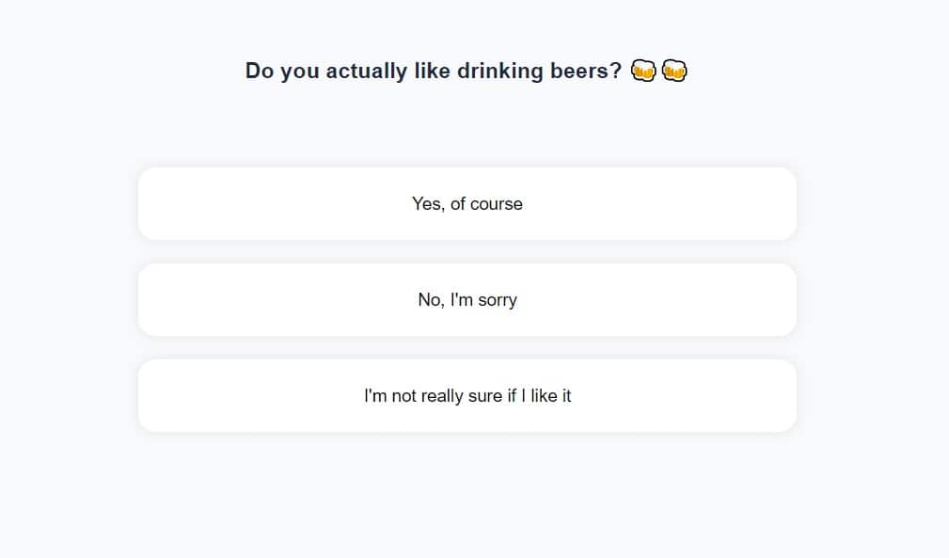949x558 pixels.
Task: Select the unsure answer option
Action: tap(467, 396)
